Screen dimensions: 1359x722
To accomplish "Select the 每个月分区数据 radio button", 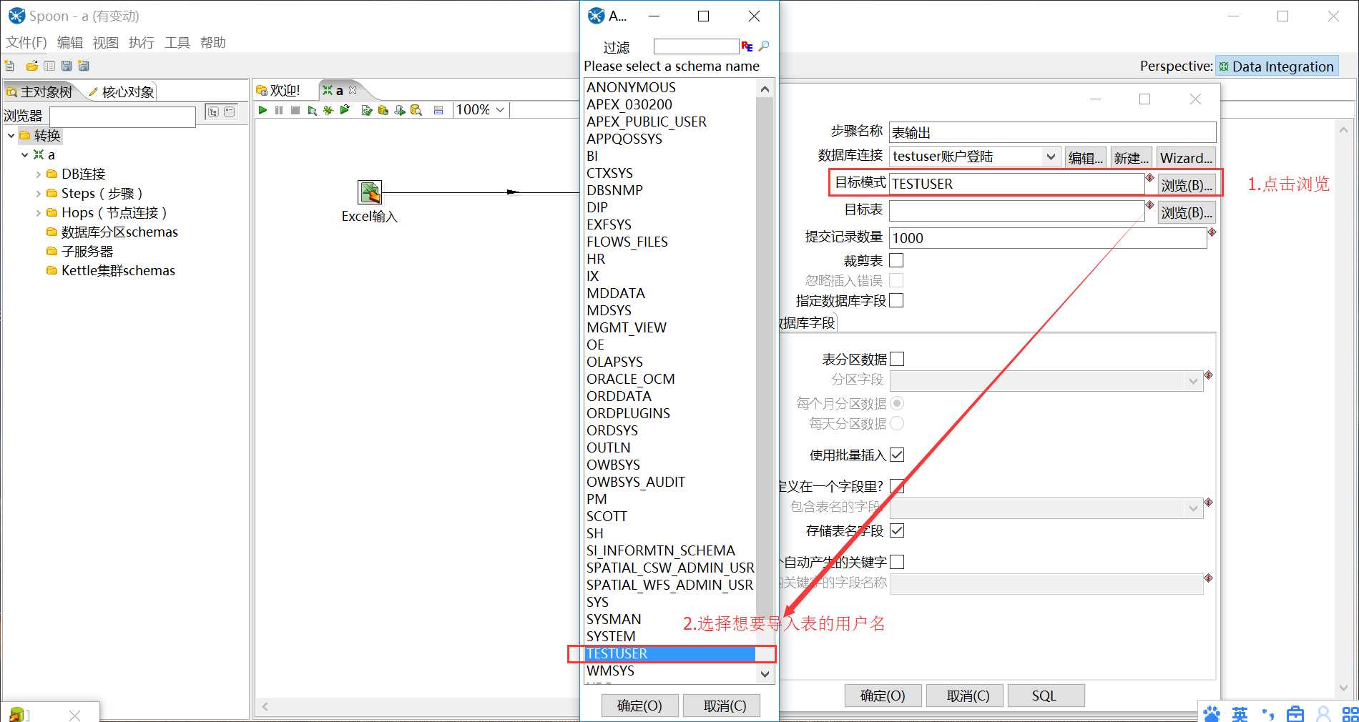I will click(897, 403).
